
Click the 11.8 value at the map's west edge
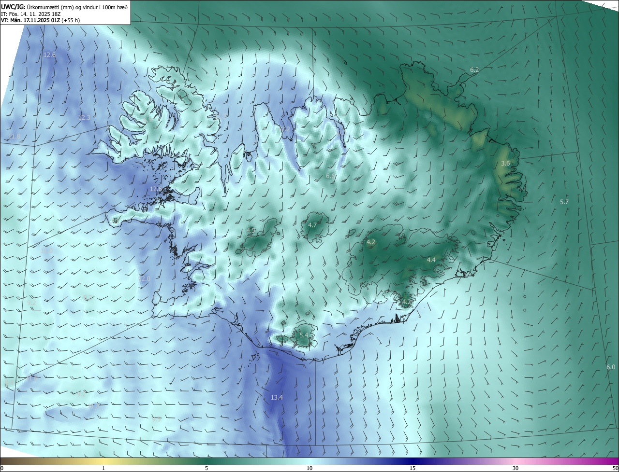[x=15, y=137]
